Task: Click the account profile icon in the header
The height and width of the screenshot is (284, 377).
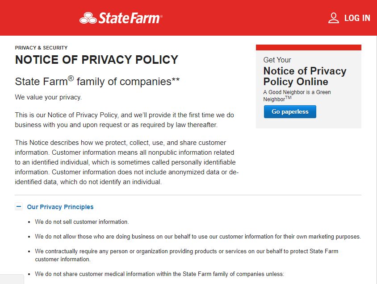Action: coord(333,17)
